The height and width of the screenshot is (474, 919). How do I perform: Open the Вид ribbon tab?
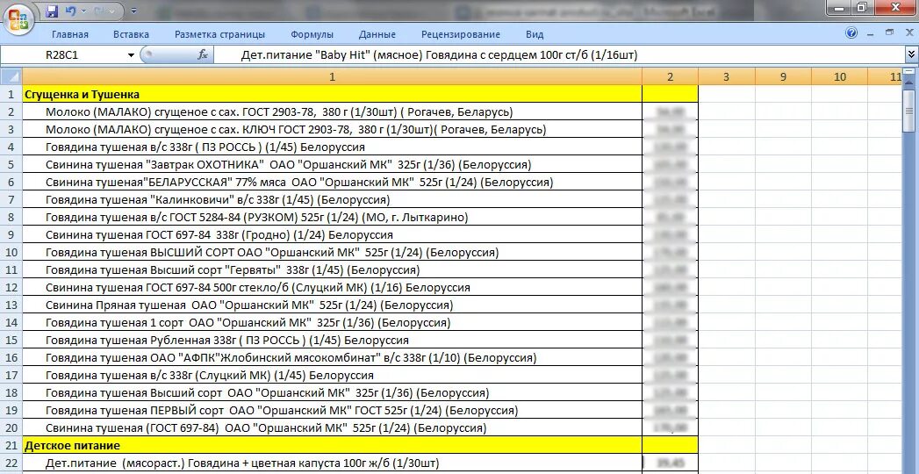(x=535, y=34)
